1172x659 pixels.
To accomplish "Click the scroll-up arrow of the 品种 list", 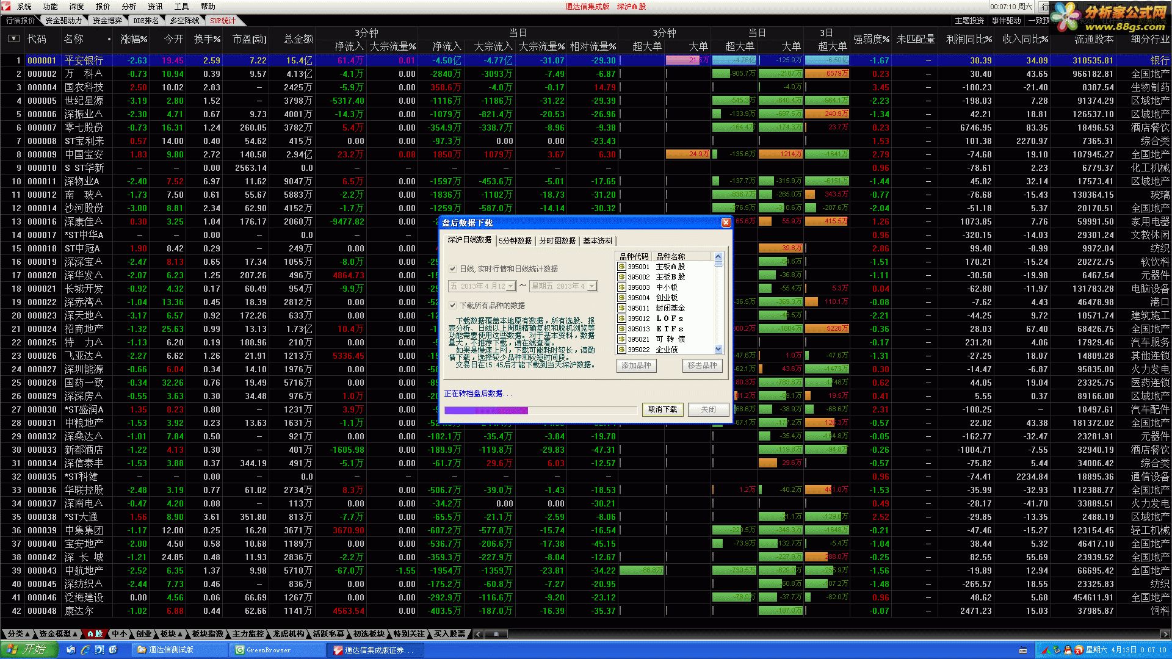I will (718, 257).
